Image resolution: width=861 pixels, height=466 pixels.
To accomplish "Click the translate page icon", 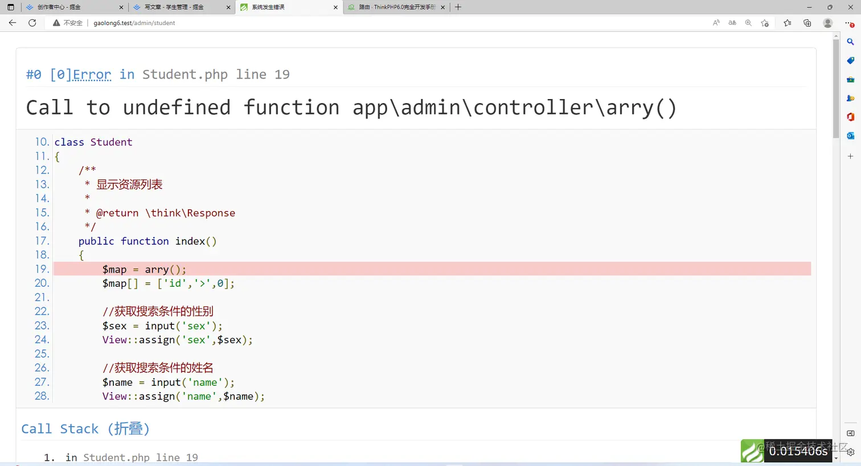I will [732, 23].
